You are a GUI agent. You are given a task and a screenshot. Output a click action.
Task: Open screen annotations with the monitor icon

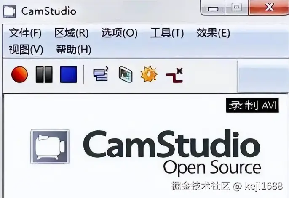126,74
